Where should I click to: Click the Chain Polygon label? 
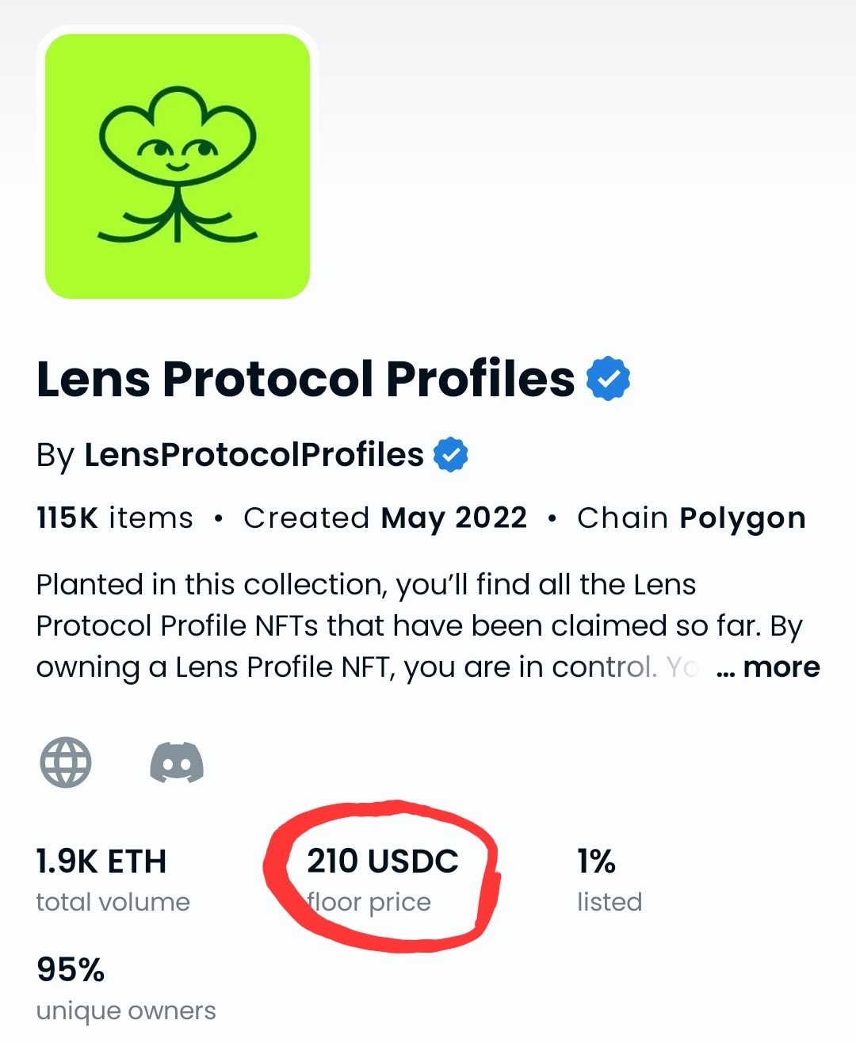(x=691, y=518)
